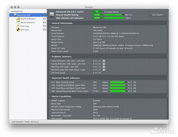
Task: Save the diagnostic report
Action: click(158, 15)
